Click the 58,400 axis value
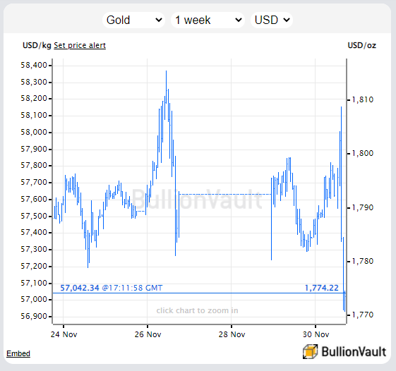 34,66
